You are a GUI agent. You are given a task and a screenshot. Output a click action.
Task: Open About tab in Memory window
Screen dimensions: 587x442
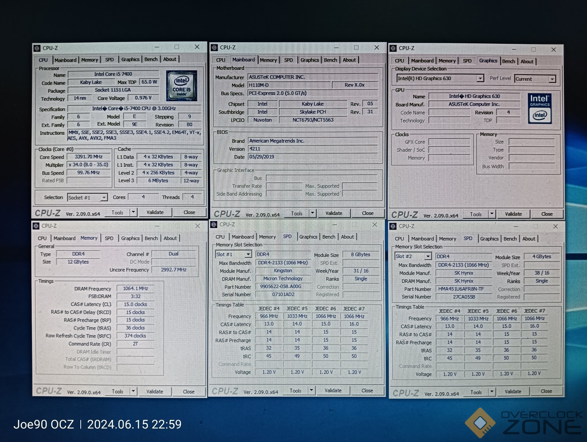(x=170, y=238)
